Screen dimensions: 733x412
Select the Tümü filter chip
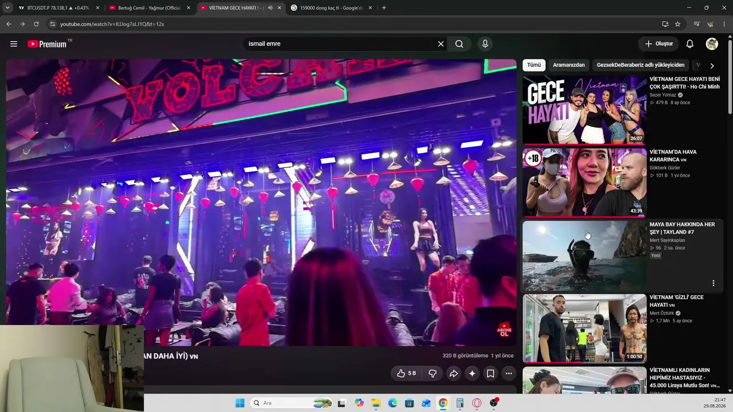coord(534,65)
